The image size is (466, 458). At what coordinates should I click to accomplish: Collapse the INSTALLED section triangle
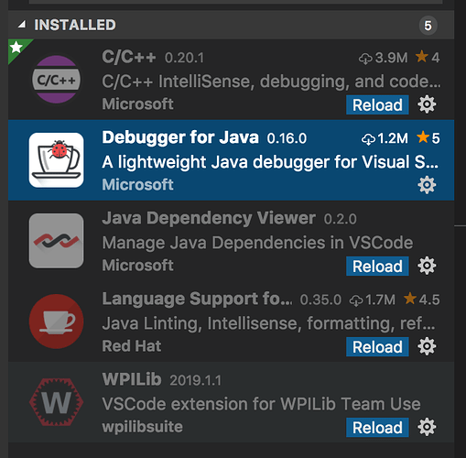[22, 25]
